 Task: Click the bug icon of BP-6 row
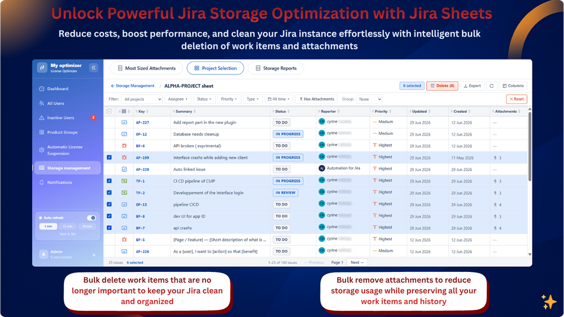coord(124,146)
